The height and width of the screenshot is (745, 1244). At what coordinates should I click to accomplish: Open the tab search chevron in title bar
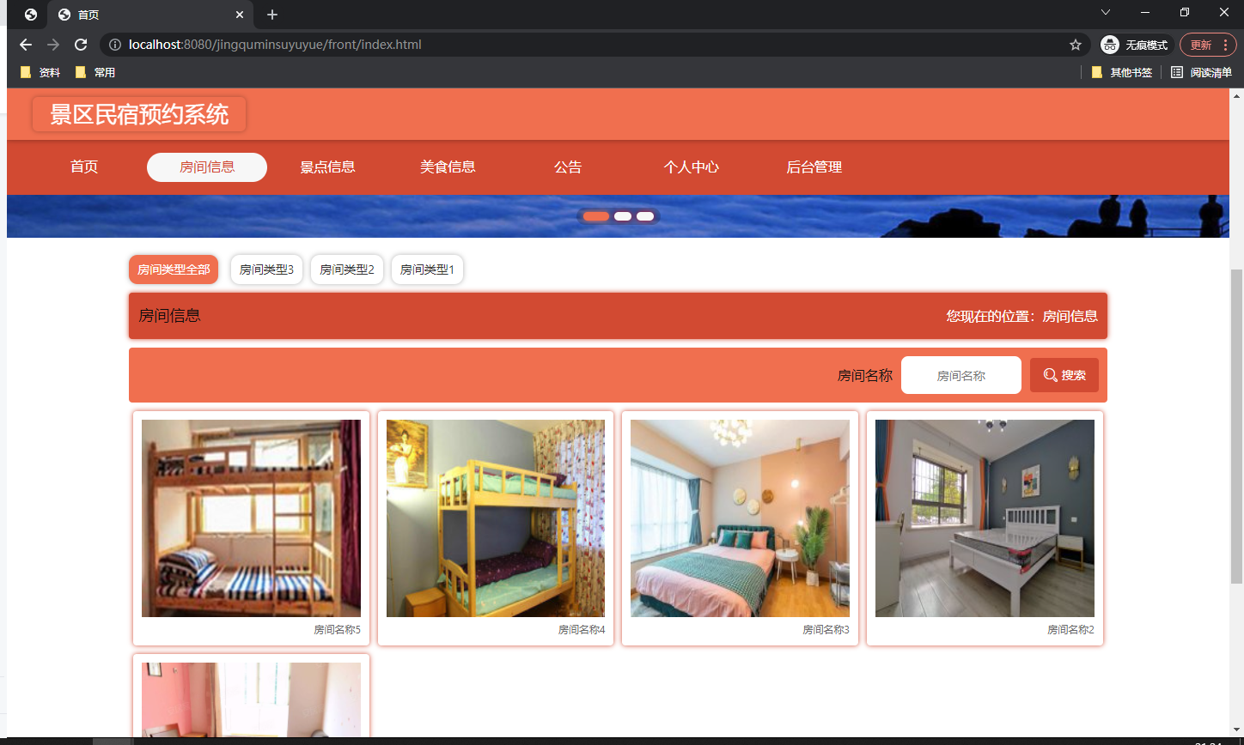click(1106, 12)
